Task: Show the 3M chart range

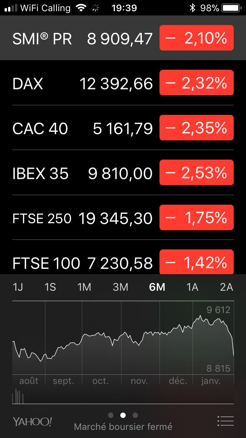Action: (x=120, y=287)
